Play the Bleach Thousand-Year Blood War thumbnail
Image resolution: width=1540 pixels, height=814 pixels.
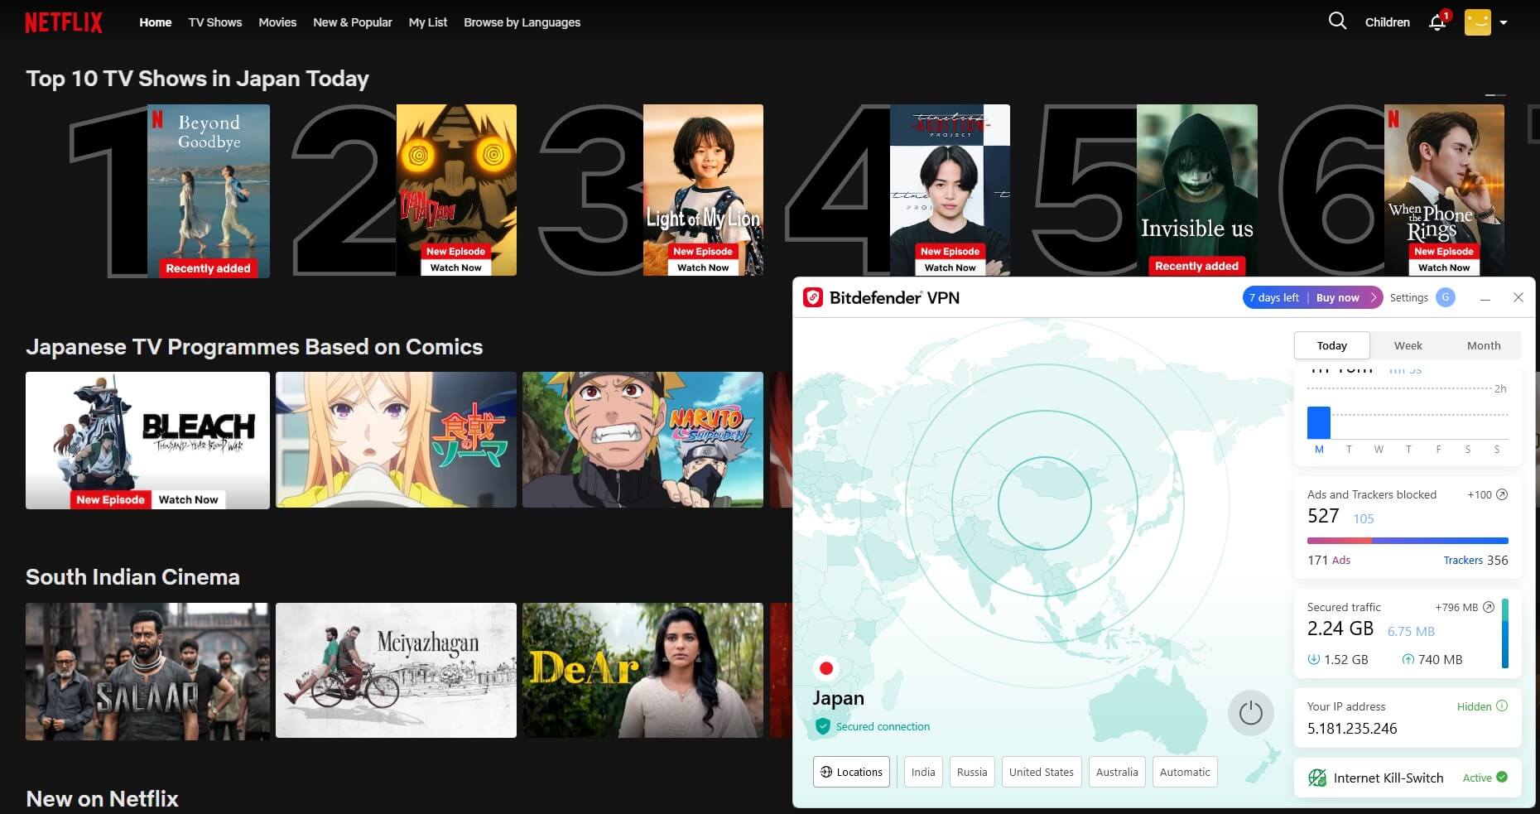tap(147, 440)
